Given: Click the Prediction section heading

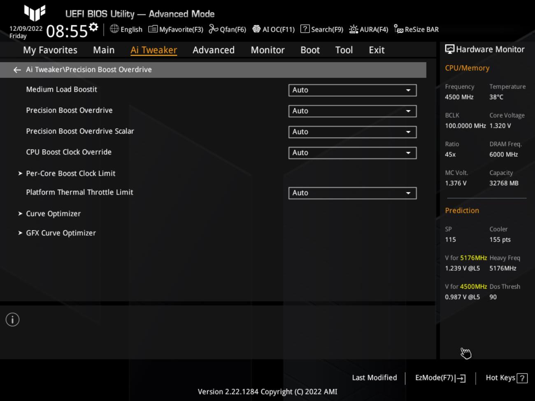Looking at the screenshot, I should [x=462, y=211].
